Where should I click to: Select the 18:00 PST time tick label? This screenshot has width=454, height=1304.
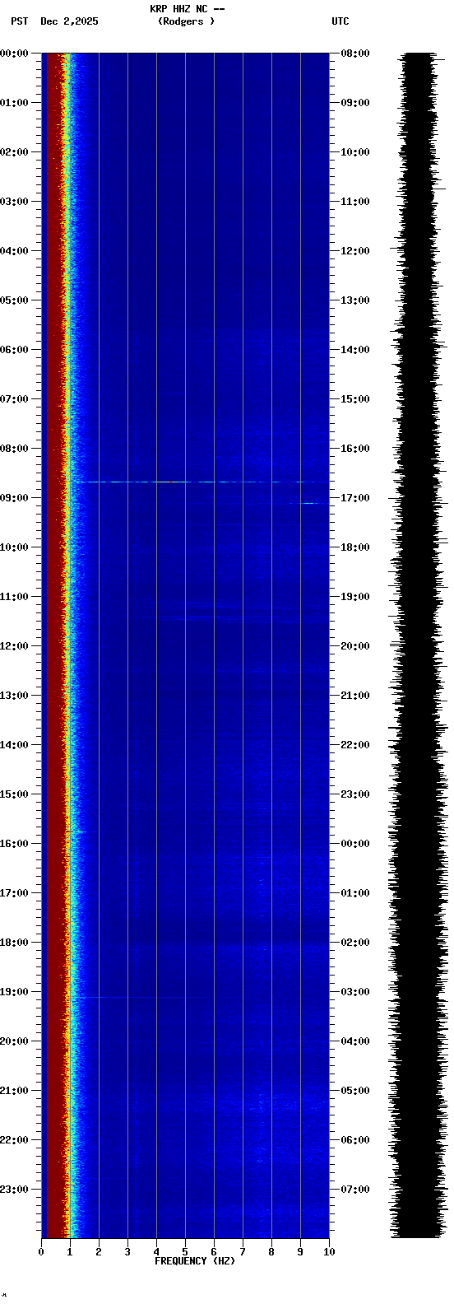pos(14,943)
